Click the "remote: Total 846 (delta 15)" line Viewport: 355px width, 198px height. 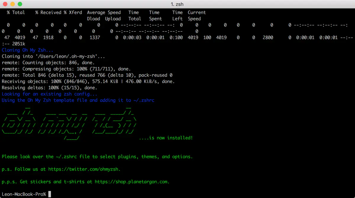tap(87, 75)
